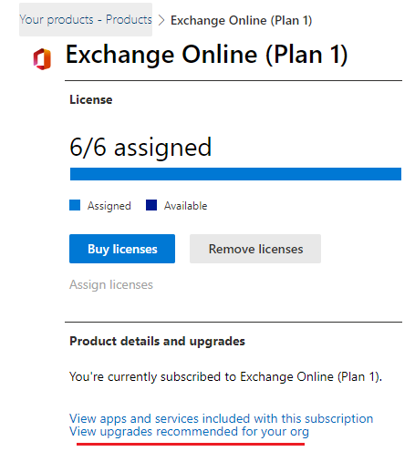Click the red underline beneath upgrades link
Viewport: 415px width, 472px height.
pos(191,444)
